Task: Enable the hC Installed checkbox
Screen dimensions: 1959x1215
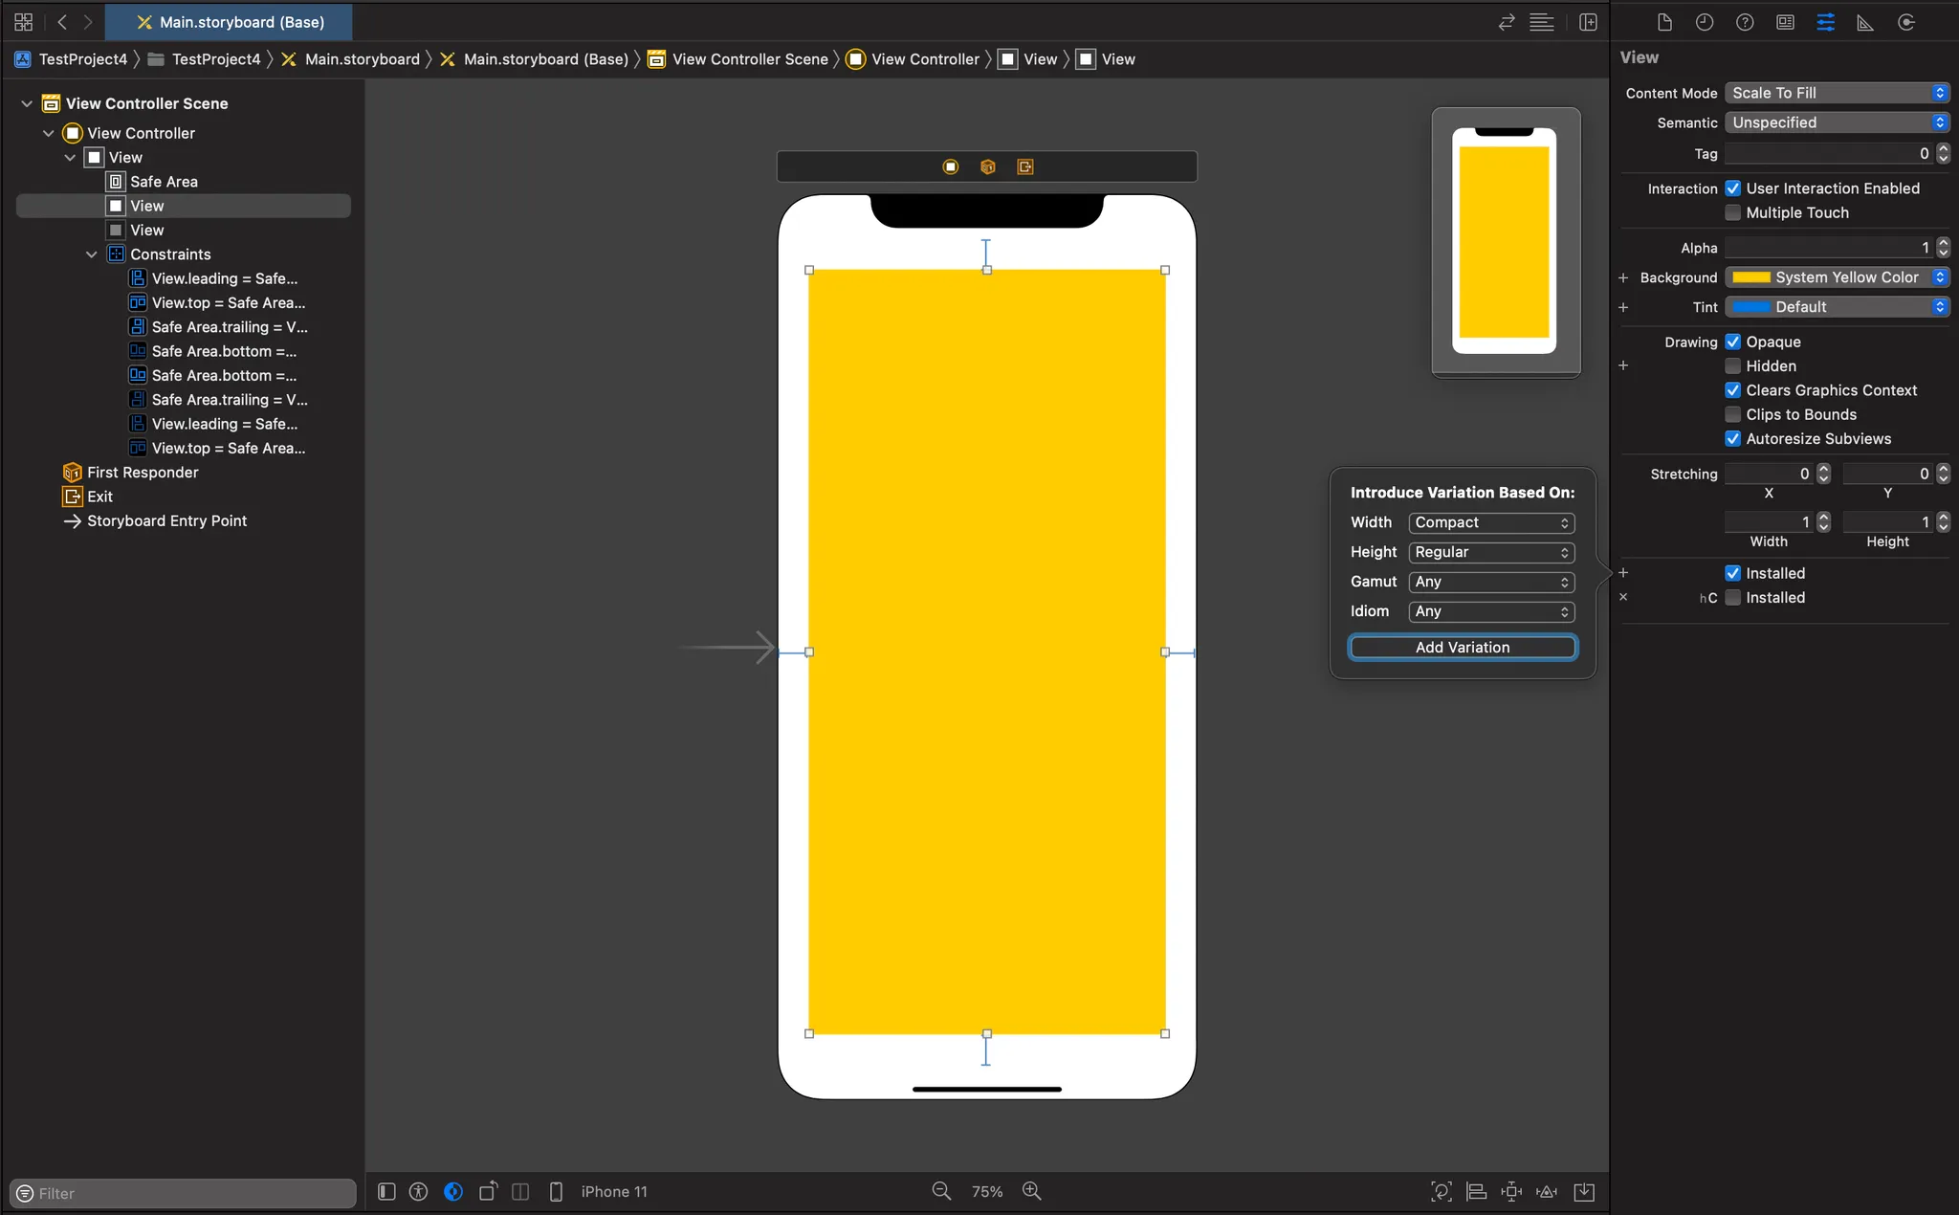Action: click(x=1732, y=598)
